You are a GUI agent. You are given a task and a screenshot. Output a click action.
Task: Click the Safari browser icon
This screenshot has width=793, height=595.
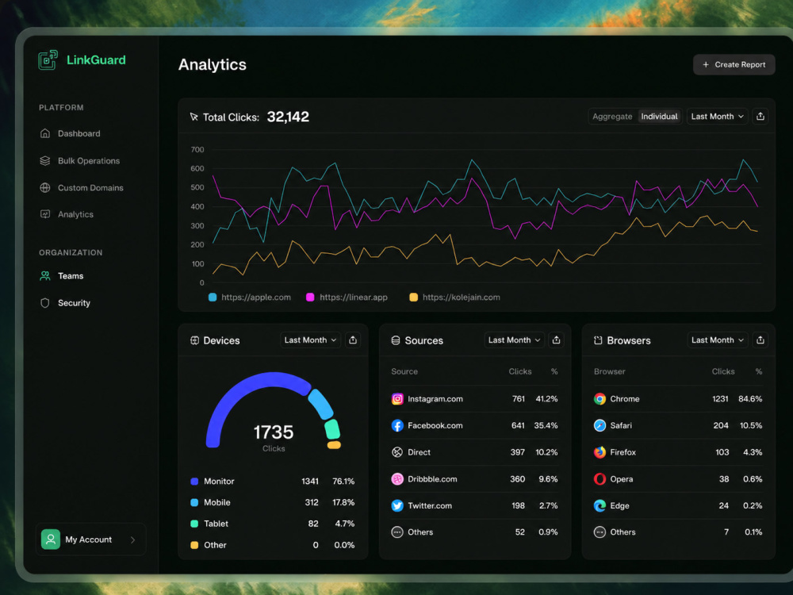[x=600, y=425]
